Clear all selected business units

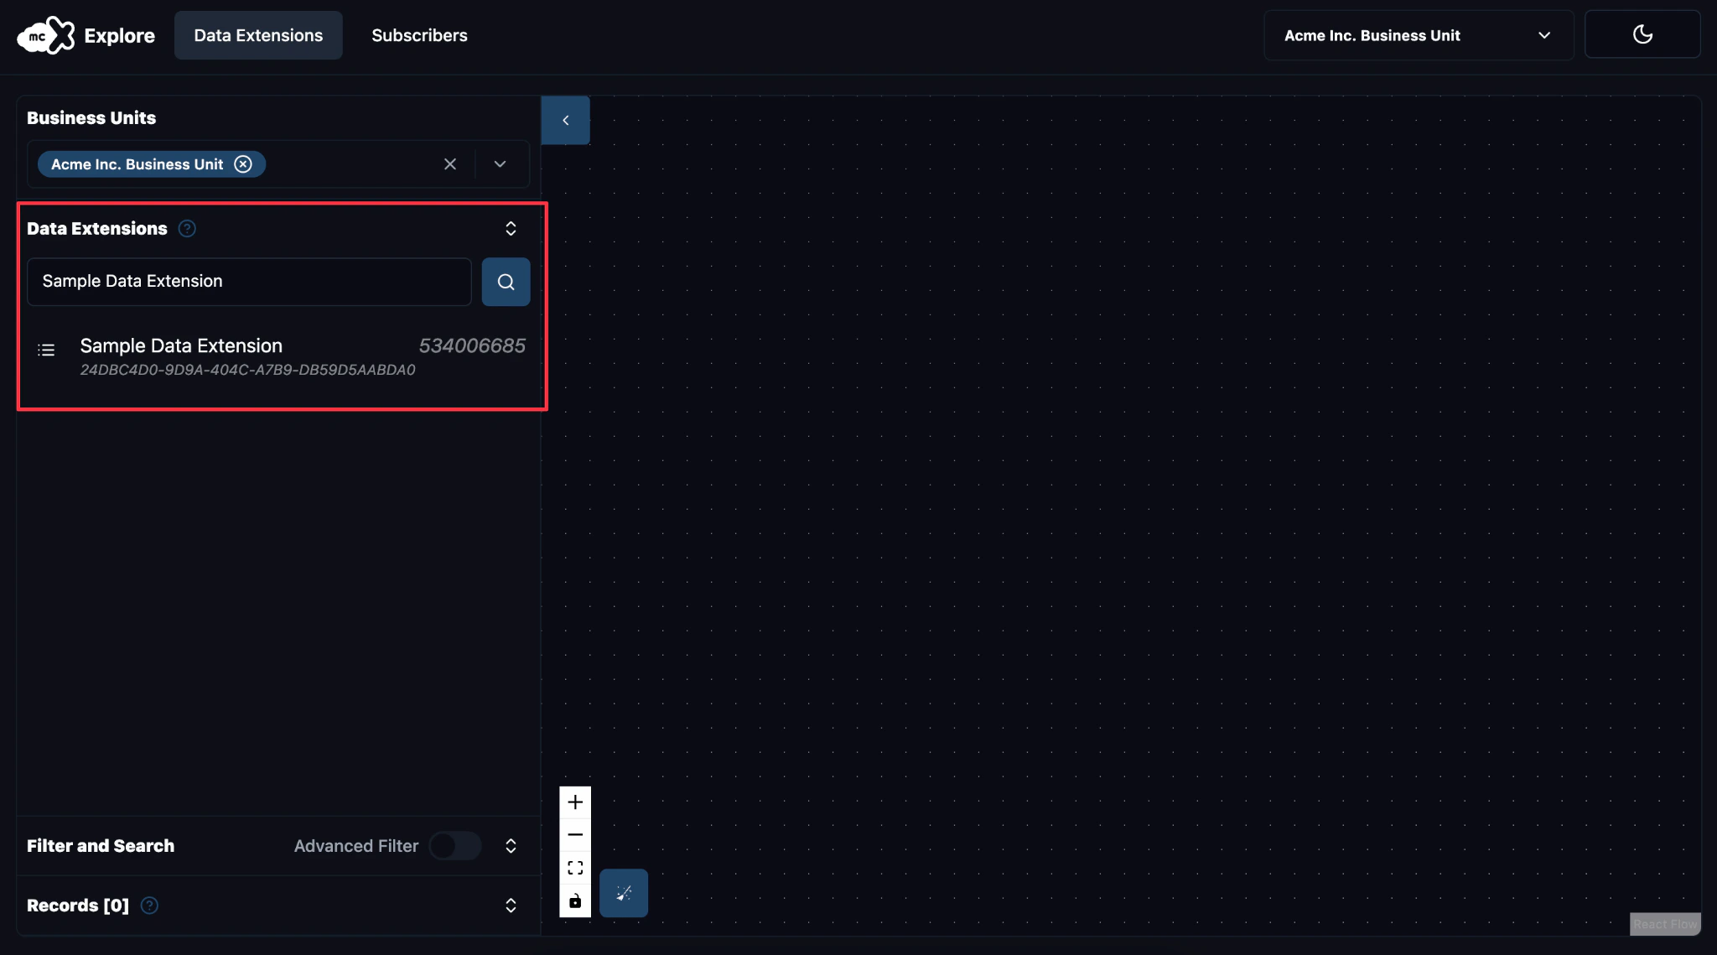pos(450,164)
